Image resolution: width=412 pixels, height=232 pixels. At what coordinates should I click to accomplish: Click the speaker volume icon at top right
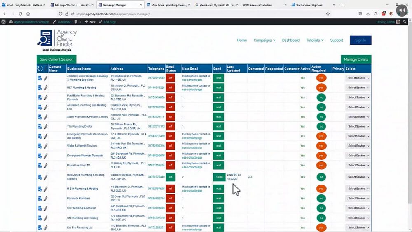click(402, 10)
